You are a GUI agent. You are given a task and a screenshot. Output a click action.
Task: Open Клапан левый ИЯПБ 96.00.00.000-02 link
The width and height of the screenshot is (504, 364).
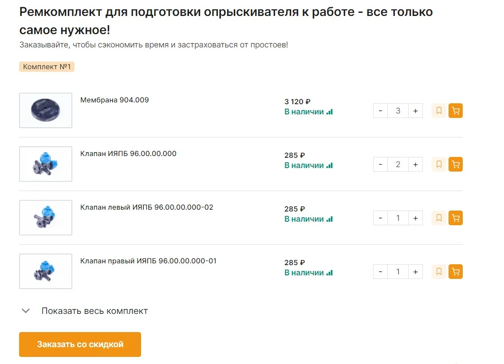tap(146, 207)
